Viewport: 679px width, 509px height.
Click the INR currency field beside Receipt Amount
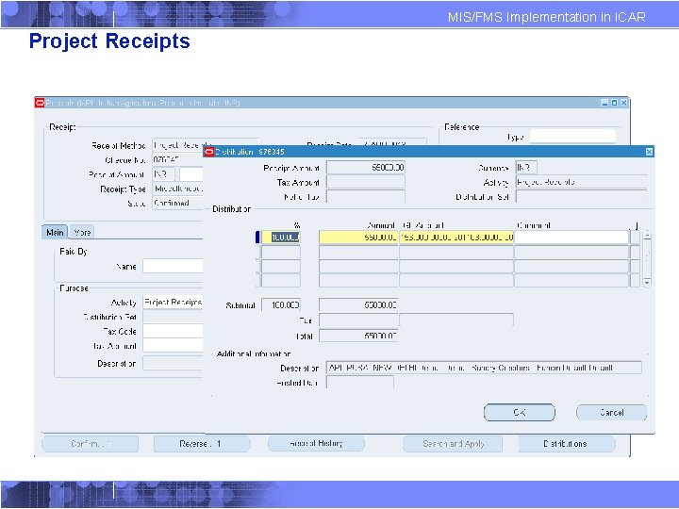pyautogui.click(x=164, y=174)
